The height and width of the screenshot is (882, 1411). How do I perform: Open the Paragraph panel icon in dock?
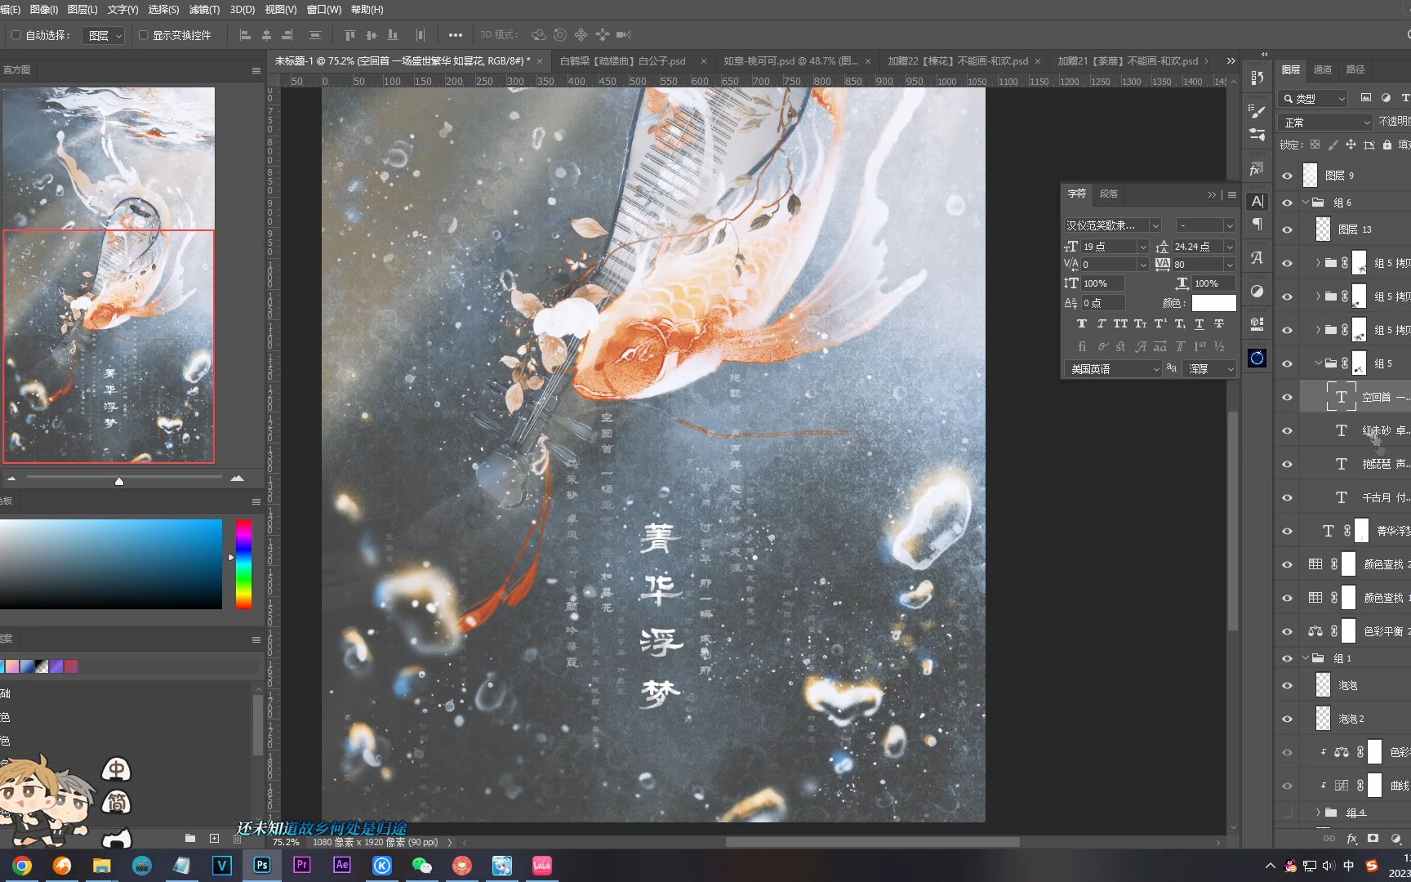[1257, 224]
